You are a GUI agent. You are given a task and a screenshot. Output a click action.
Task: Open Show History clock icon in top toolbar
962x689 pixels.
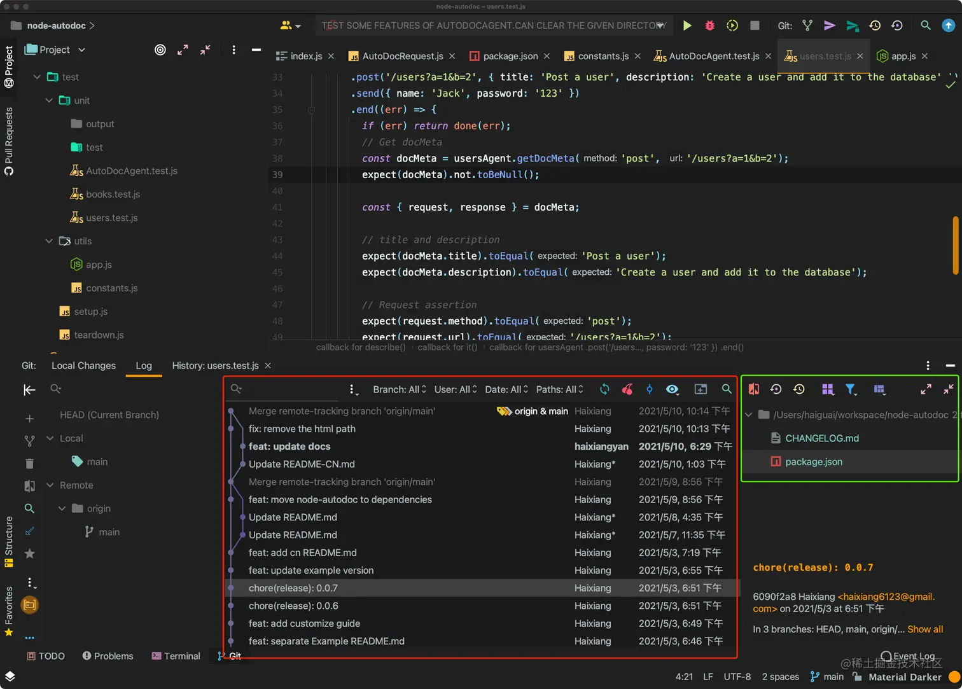pos(875,25)
